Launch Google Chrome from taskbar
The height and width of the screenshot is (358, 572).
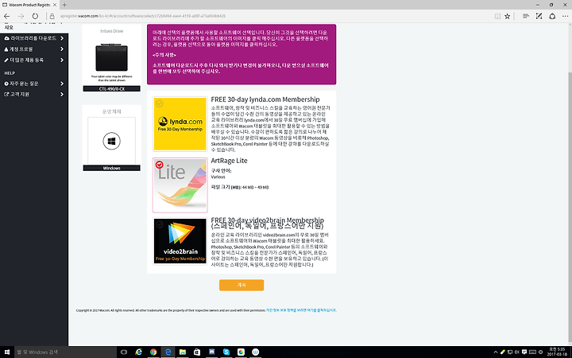(153, 352)
